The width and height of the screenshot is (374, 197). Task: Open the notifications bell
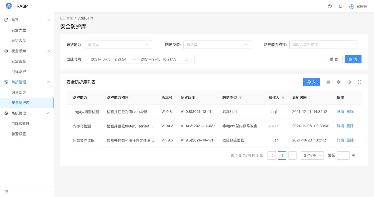click(340, 6)
